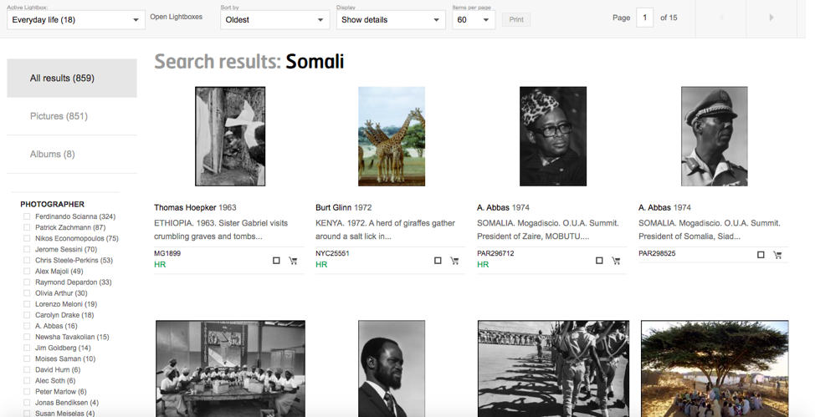Screen dimensions: 815x417
Task: Add NYC25551 giraffe photo to cart
Action: pyautogui.click(x=454, y=261)
